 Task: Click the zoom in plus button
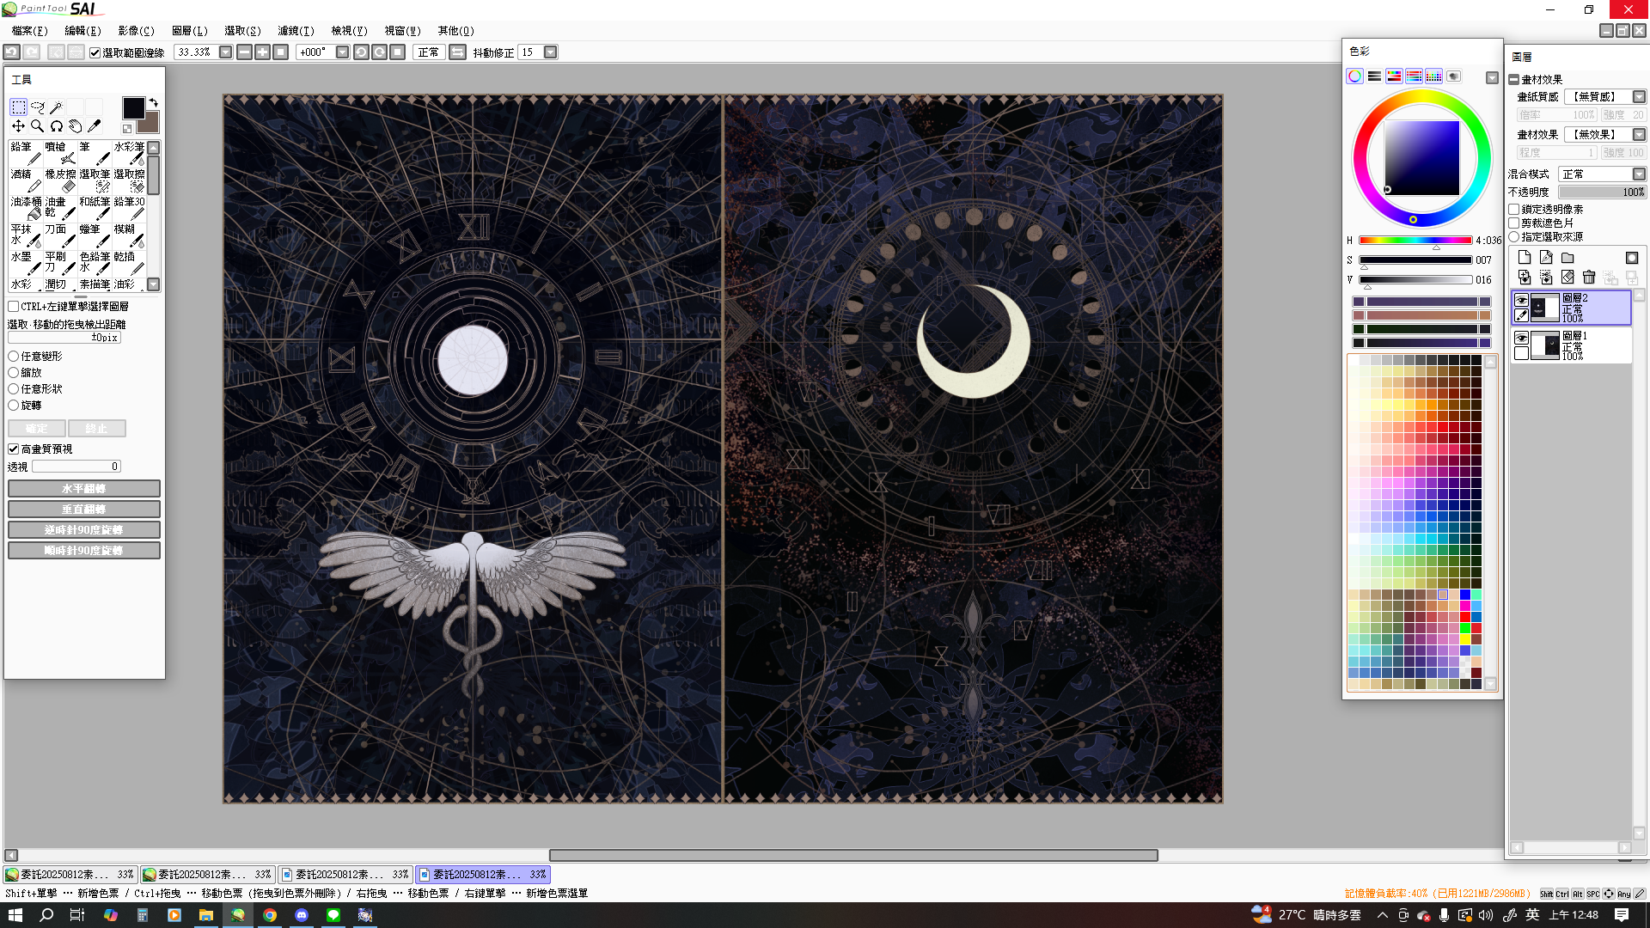pos(263,52)
